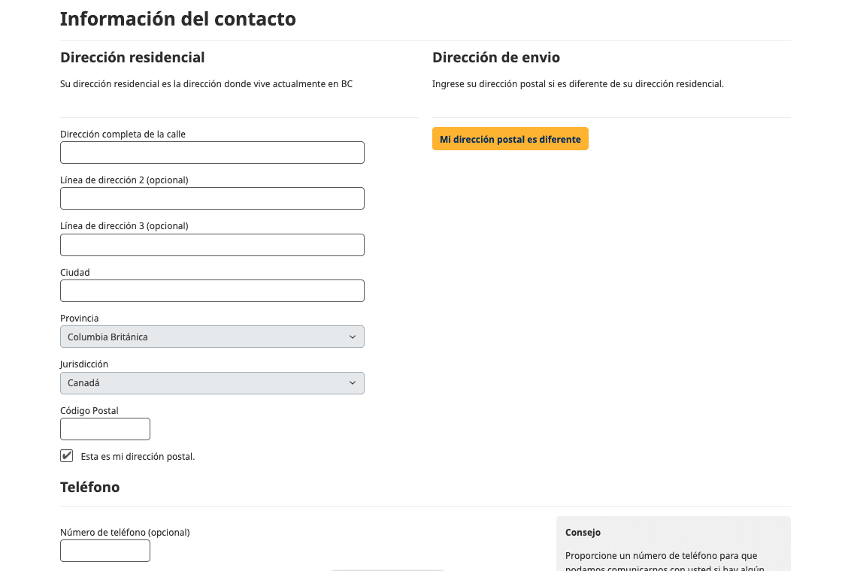Focus the Línea de dirección 2 input
Viewport: 854px width, 571px height.
212,198
